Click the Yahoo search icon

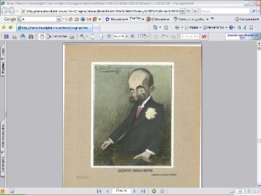(x=204, y=36)
